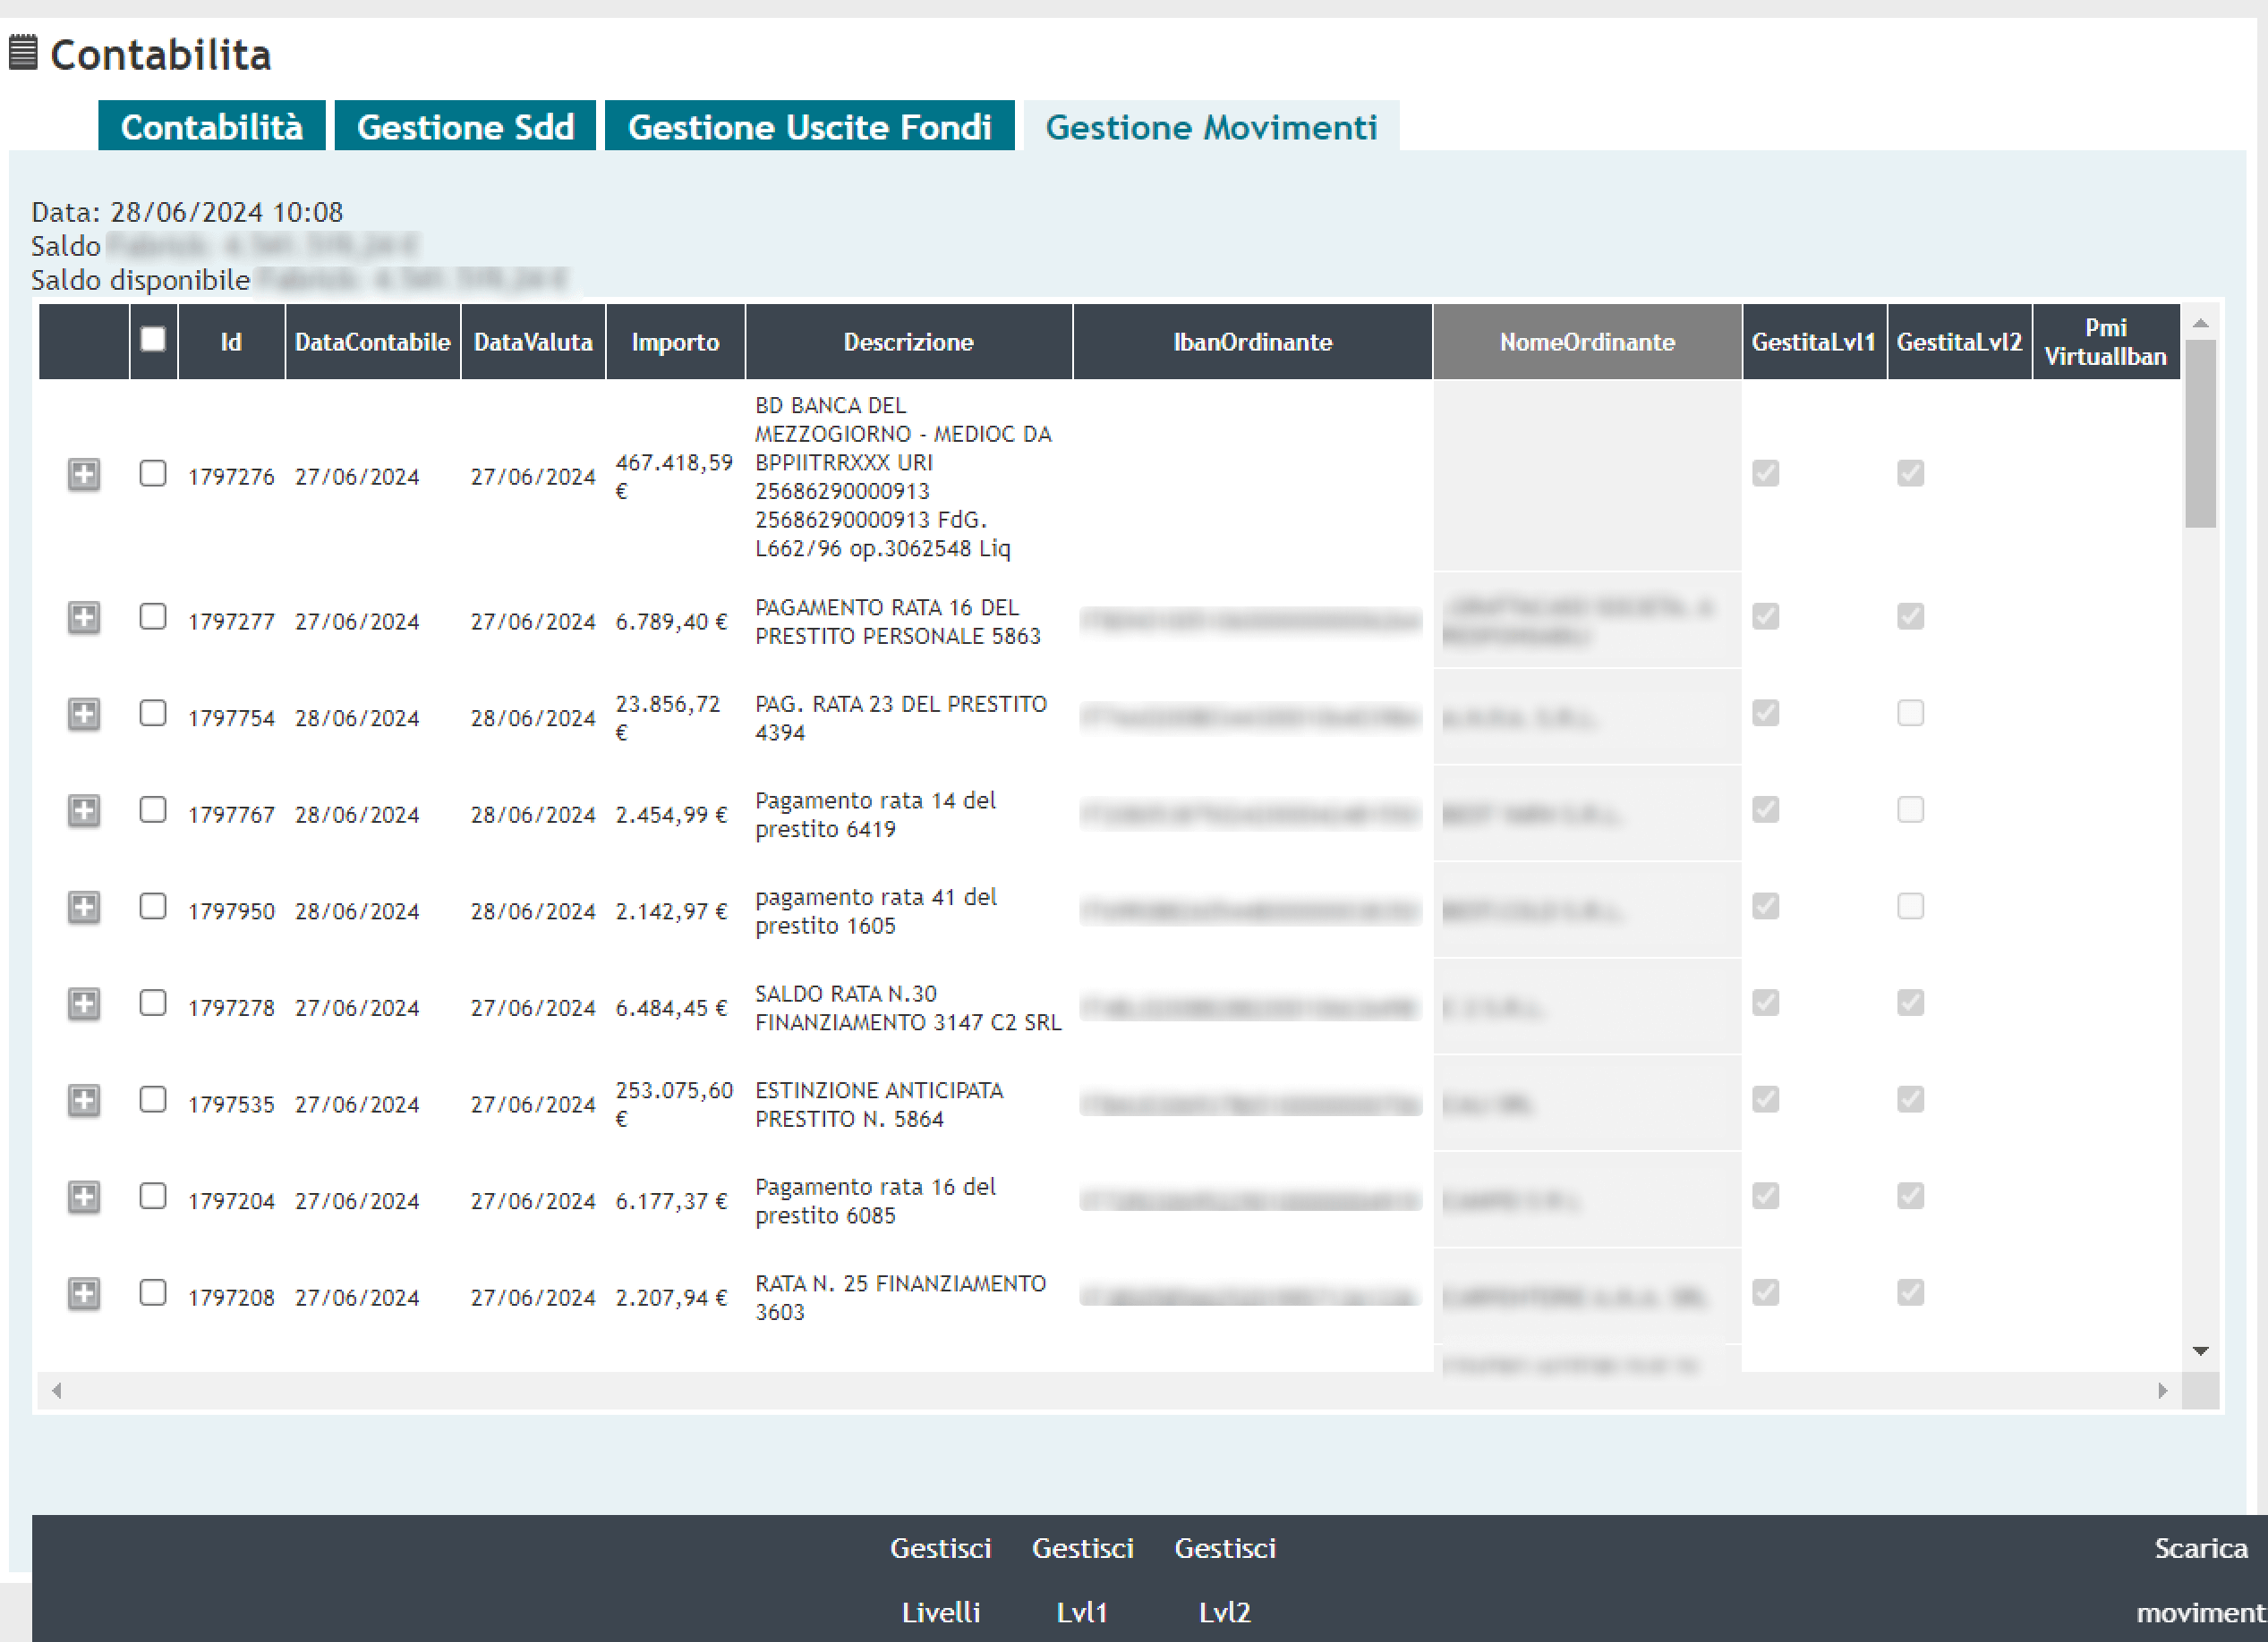The image size is (2268, 1642).
Task: Select the checkbox for row 1797754
Action: point(153,713)
